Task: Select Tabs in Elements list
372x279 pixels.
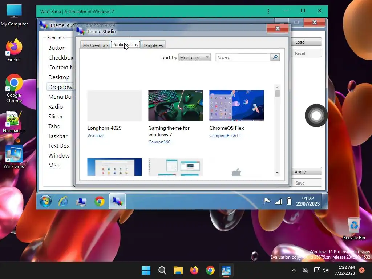Action: (x=54, y=126)
